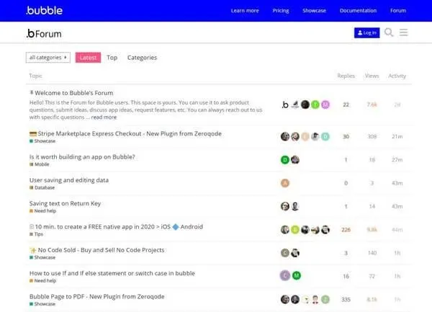This screenshot has width=432, height=312.
Task: Expand the all categories dropdown
Action: pos(48,58)
